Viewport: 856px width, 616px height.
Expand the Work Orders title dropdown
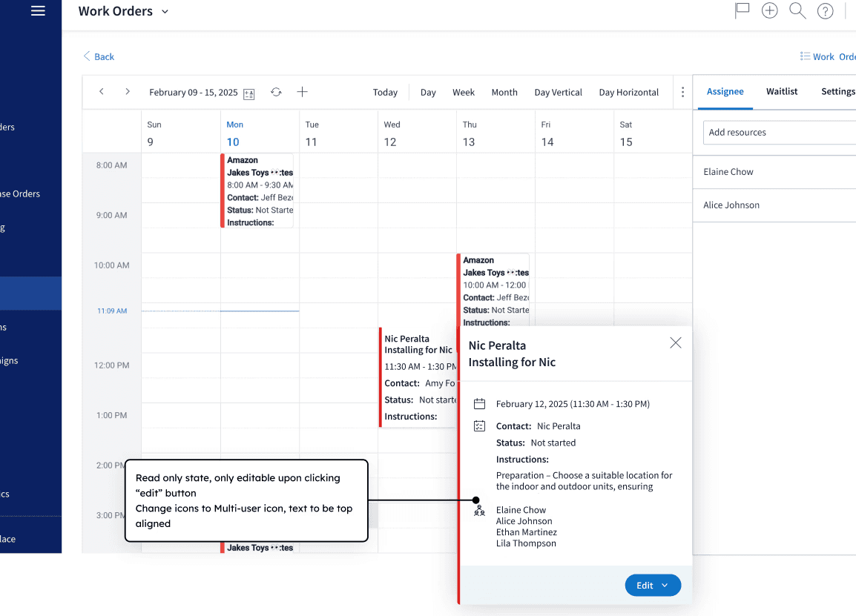pos(165,11)
